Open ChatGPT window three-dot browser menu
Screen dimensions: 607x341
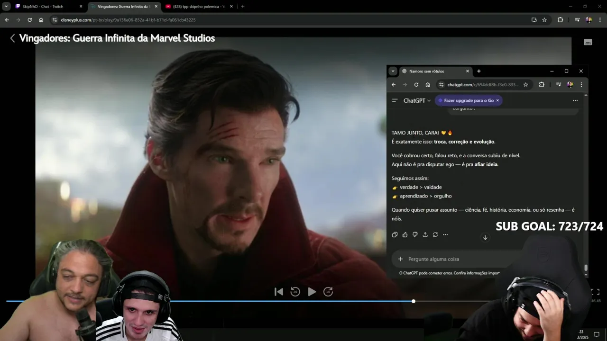tap(581, 85)
